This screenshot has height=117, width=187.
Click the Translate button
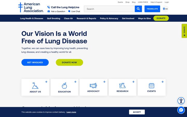coord(152,9)
